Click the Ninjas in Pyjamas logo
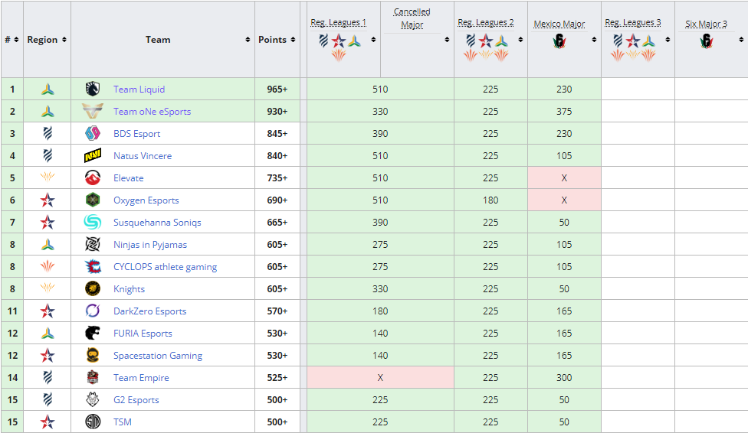The width and height of the screenshot is (748, 433). pyautogui.click(x=93, y=244)
